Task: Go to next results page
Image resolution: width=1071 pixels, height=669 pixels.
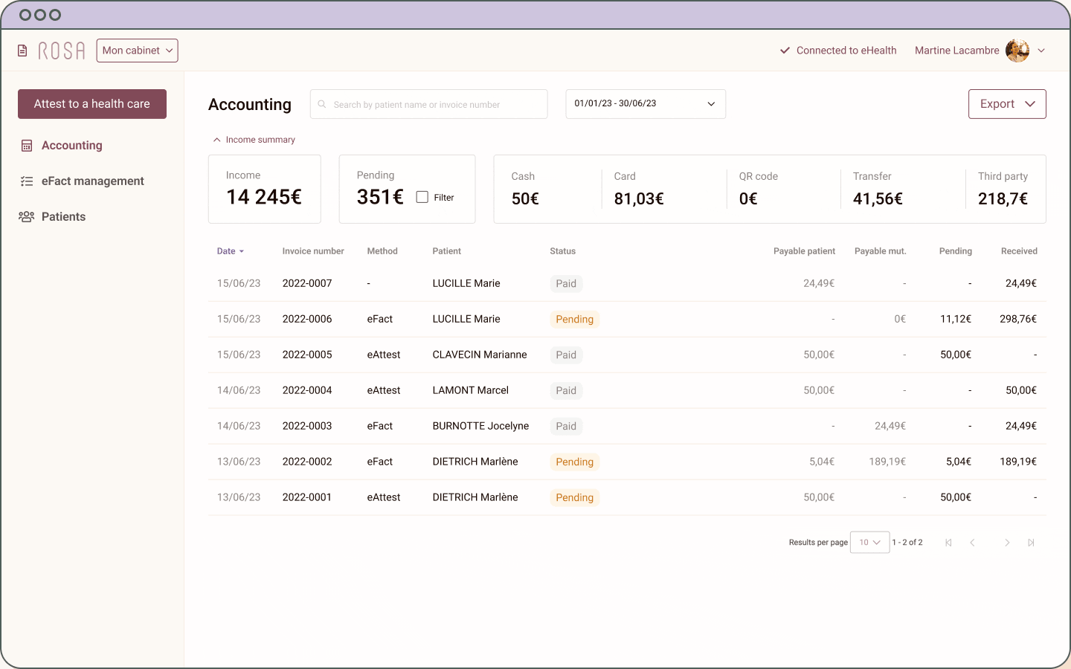Action: 1007,543
